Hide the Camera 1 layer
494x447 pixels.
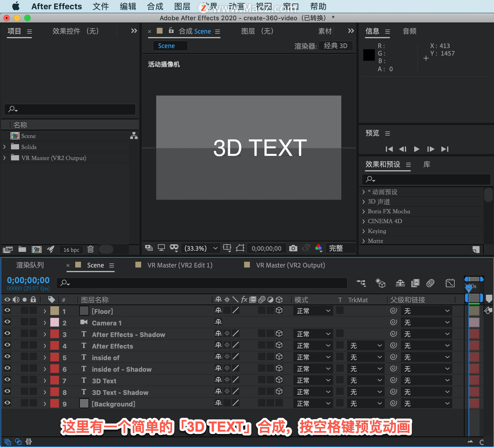pos(7,322)
